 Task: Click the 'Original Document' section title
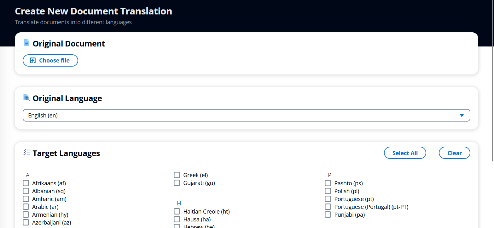click(69, 44)
